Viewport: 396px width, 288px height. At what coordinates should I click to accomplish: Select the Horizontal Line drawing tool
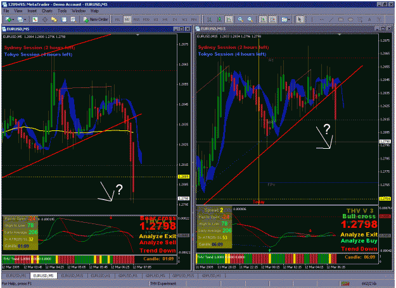tap(321, 20)
